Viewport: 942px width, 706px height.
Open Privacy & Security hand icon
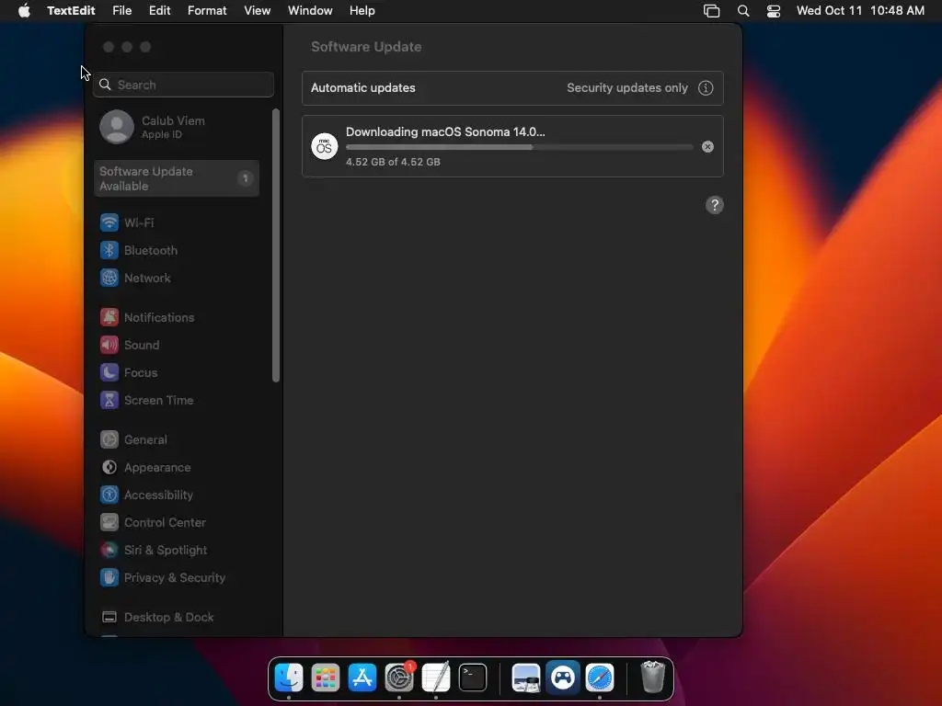pos(109,578)
